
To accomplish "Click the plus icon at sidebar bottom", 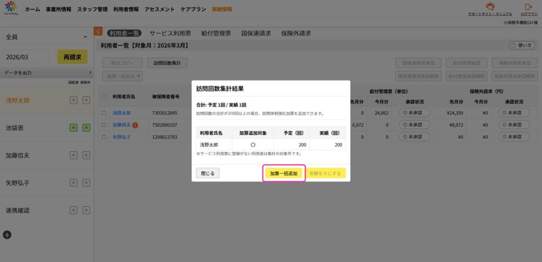I will [x=7, y=234].
